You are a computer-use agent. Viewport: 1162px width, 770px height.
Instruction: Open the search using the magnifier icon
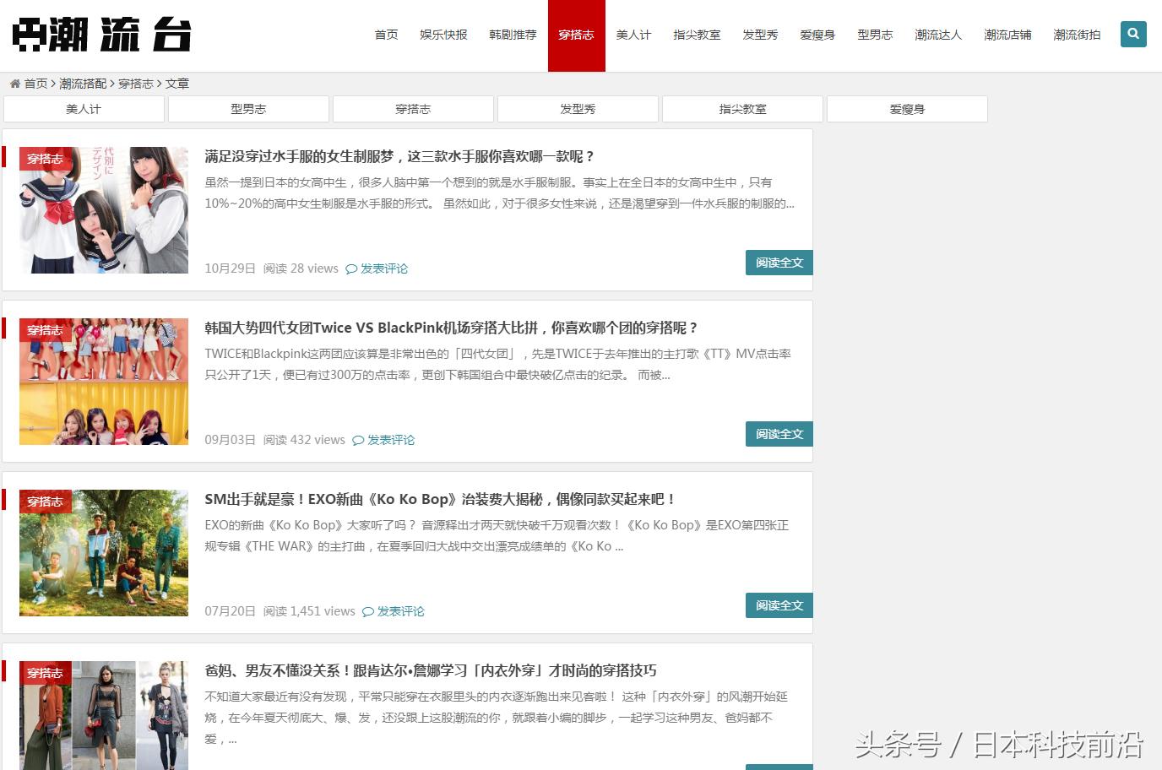pos(1132,34)
